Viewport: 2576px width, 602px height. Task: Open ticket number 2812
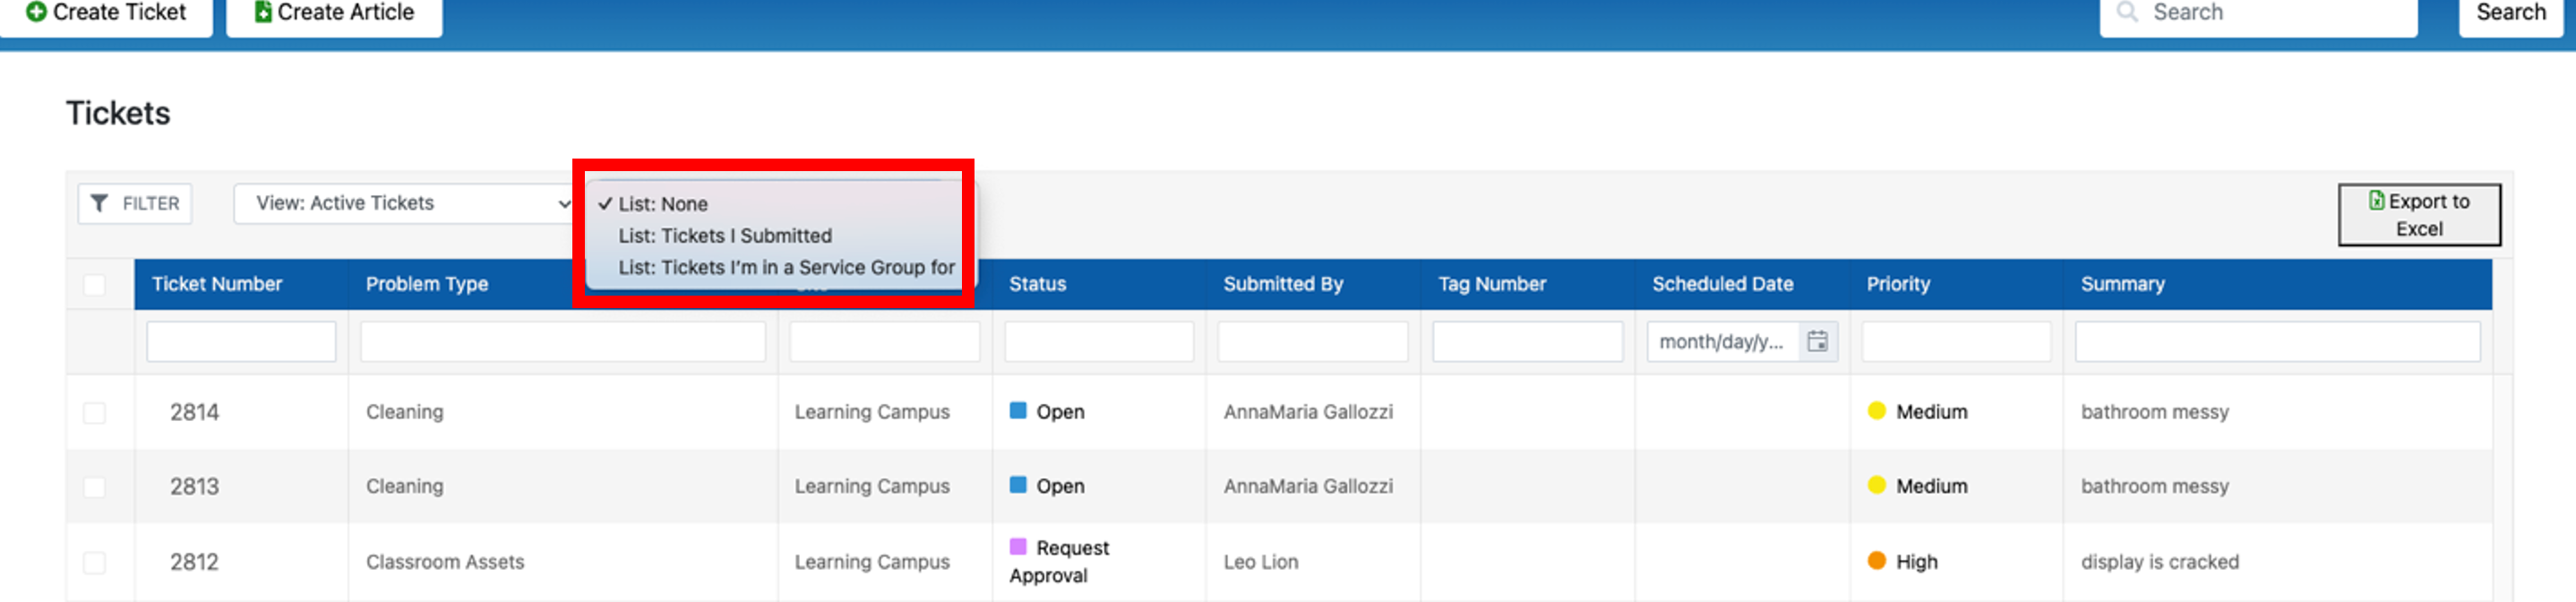pos(194,562)
